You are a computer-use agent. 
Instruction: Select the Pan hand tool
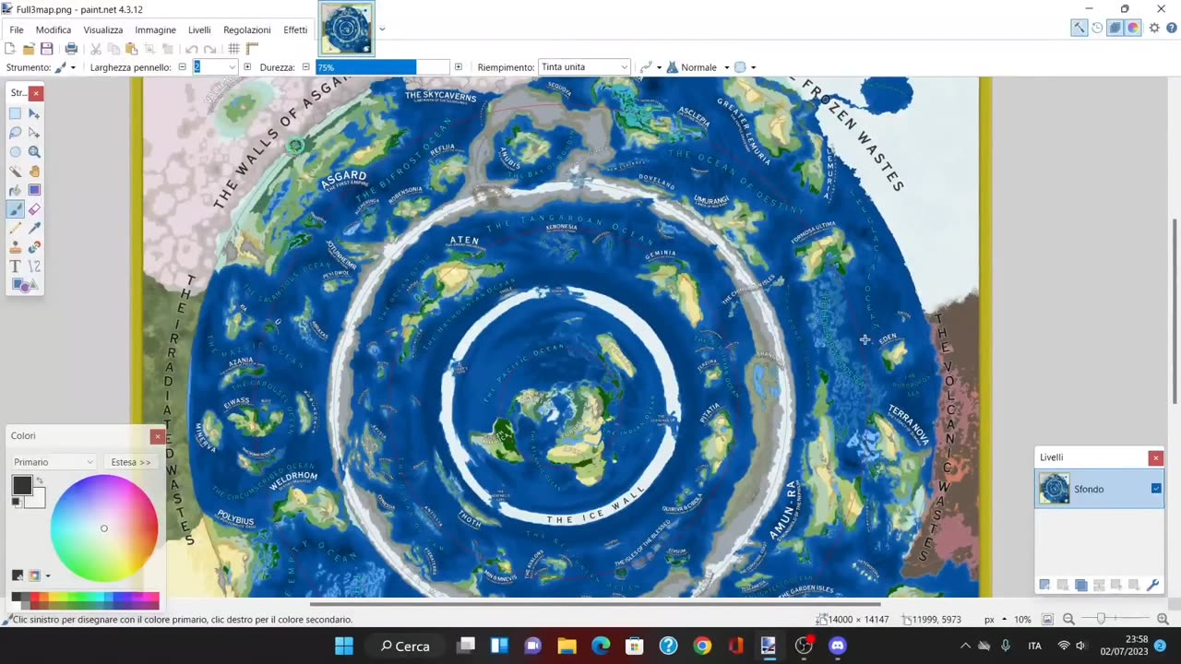(x=34, y=172)
